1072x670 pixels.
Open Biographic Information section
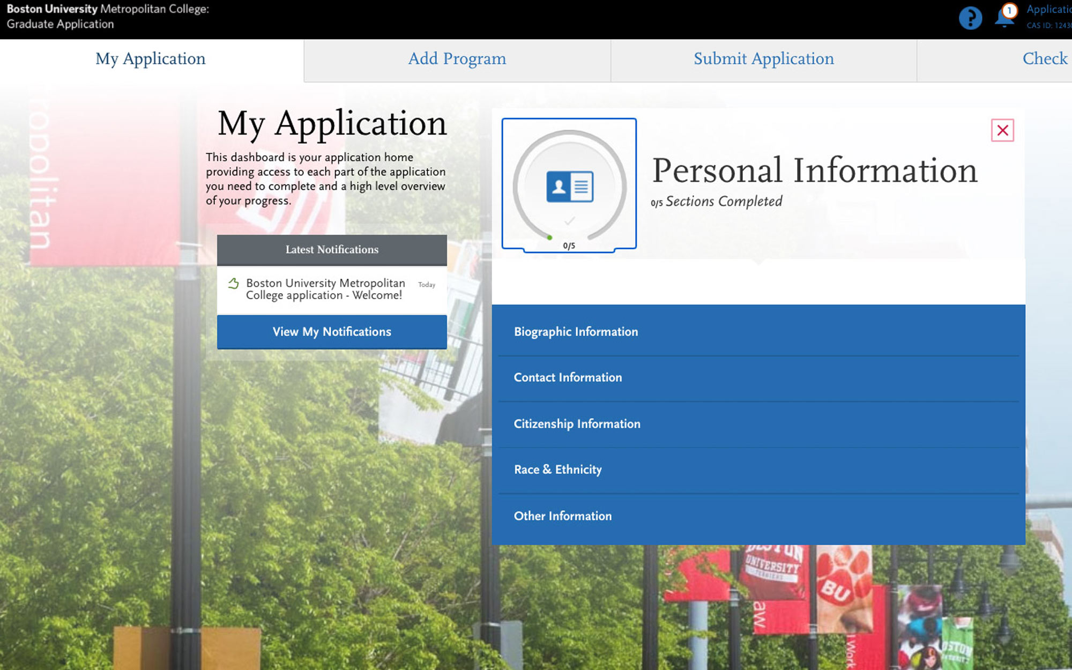[x=758, y=332]
